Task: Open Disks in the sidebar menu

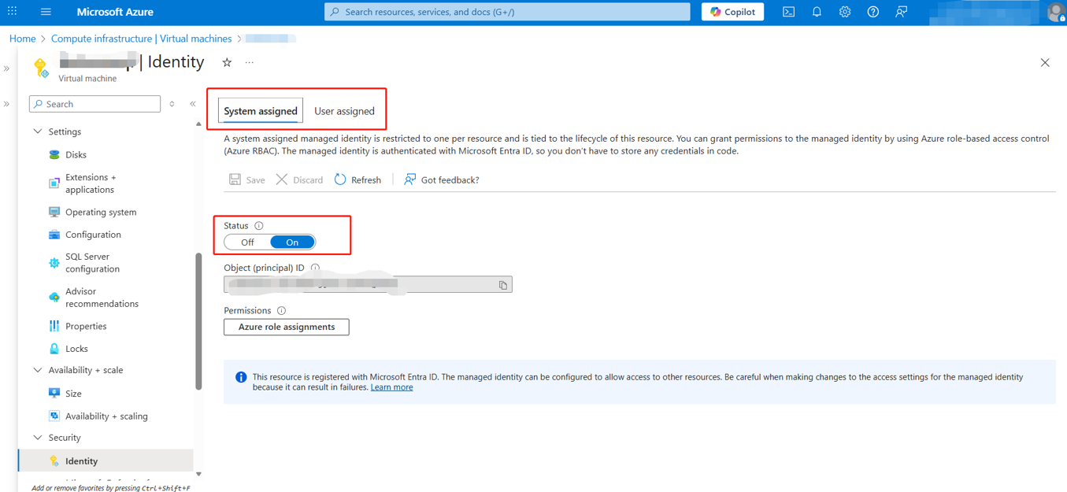Action: coord(76,155)
